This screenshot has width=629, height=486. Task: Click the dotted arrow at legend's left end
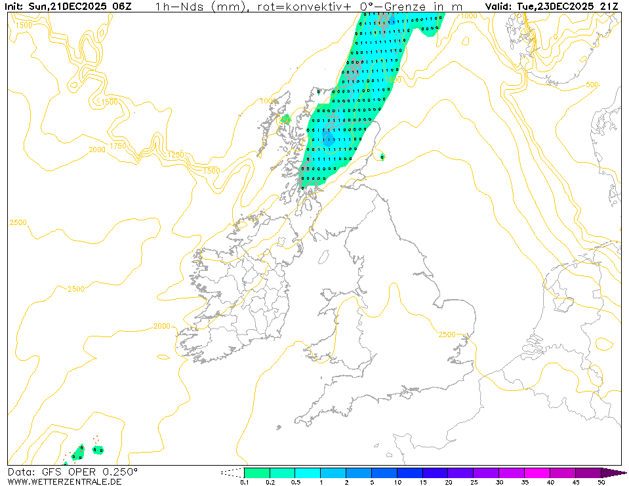tap(232, 472)
